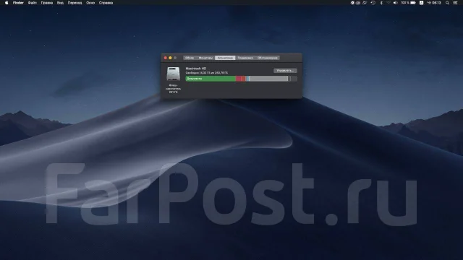The width and height of the screenshot is (463, 260).
Task: Open the Apple menu
Action: pos(7,3)
